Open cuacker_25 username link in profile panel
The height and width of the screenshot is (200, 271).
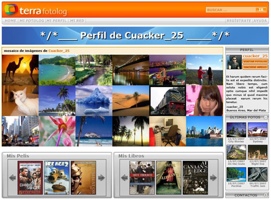255,56
